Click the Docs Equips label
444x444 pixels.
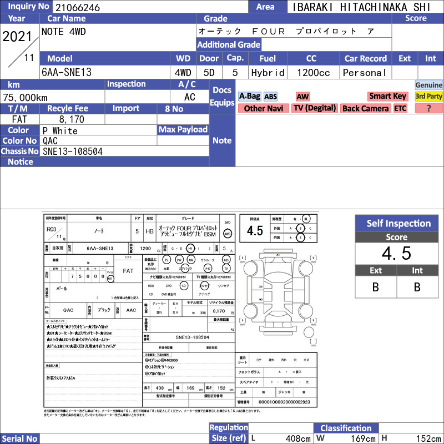pos(222,96)
